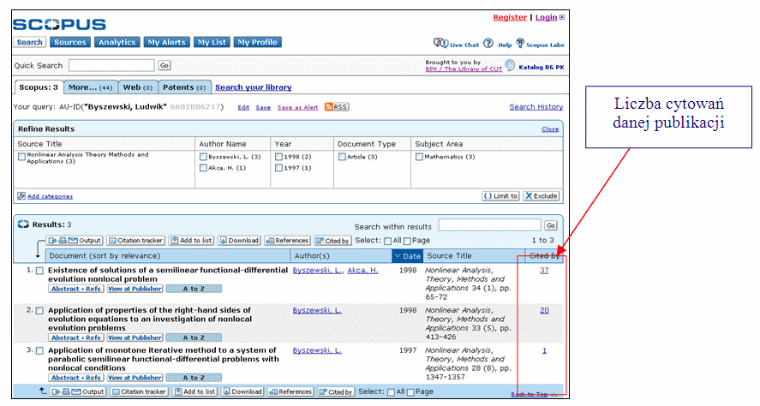Open the Analytics menu tab
760x406 pixels.
point(117,42)
